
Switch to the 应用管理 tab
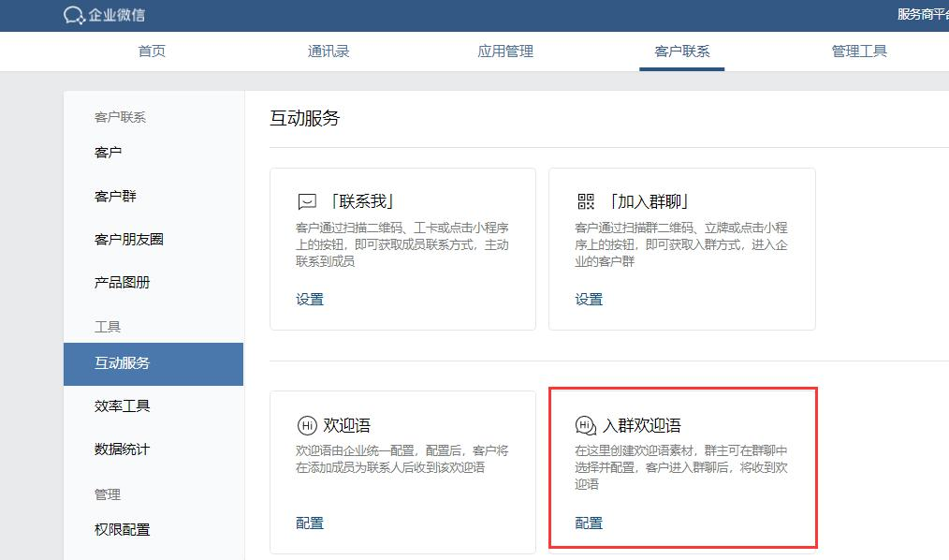tap(504, 52)
